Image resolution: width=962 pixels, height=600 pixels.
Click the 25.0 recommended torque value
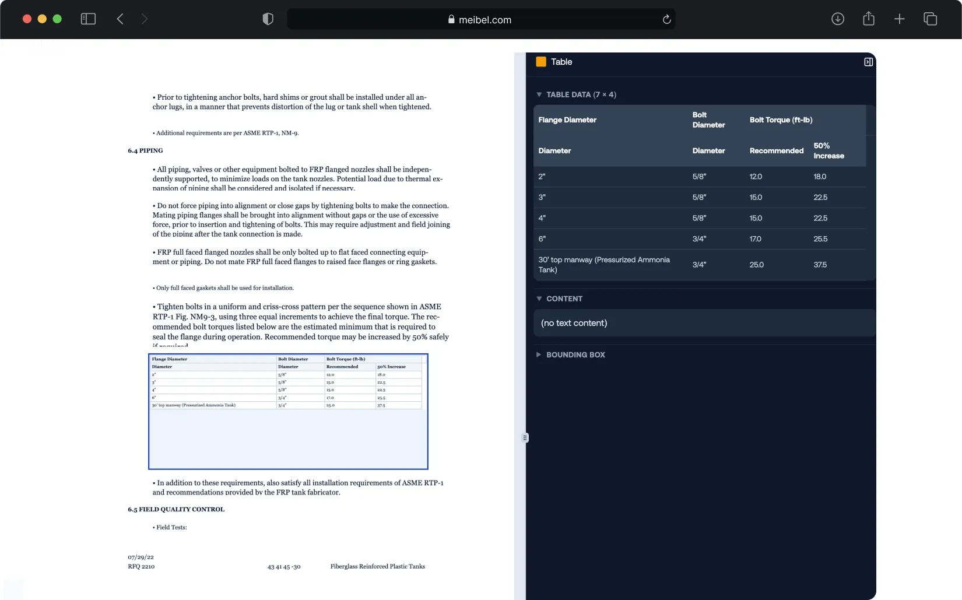[x=756, y=265]
